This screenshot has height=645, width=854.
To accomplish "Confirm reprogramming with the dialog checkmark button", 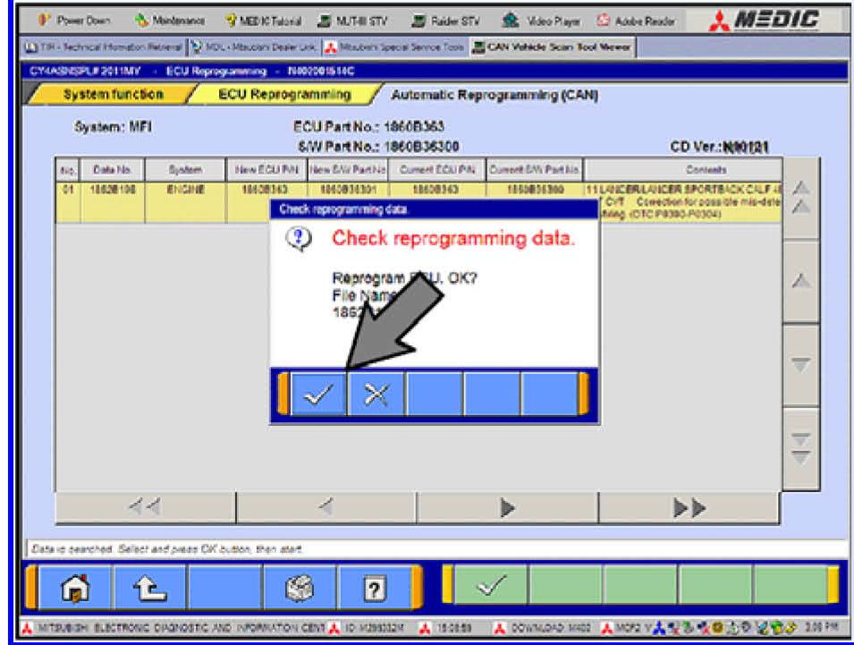I will tap(318, 394).
